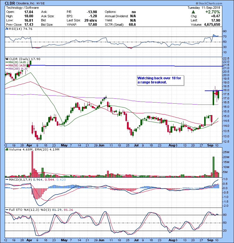Click the RSI(14) 74.76 legend text
The image size is (234, 243).
(20, 29)
